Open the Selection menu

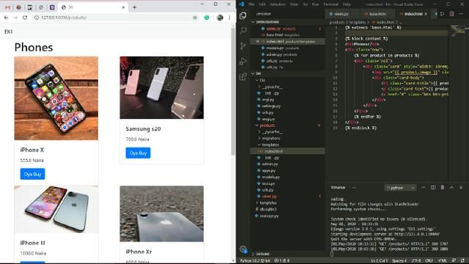(x=278, y=4)
